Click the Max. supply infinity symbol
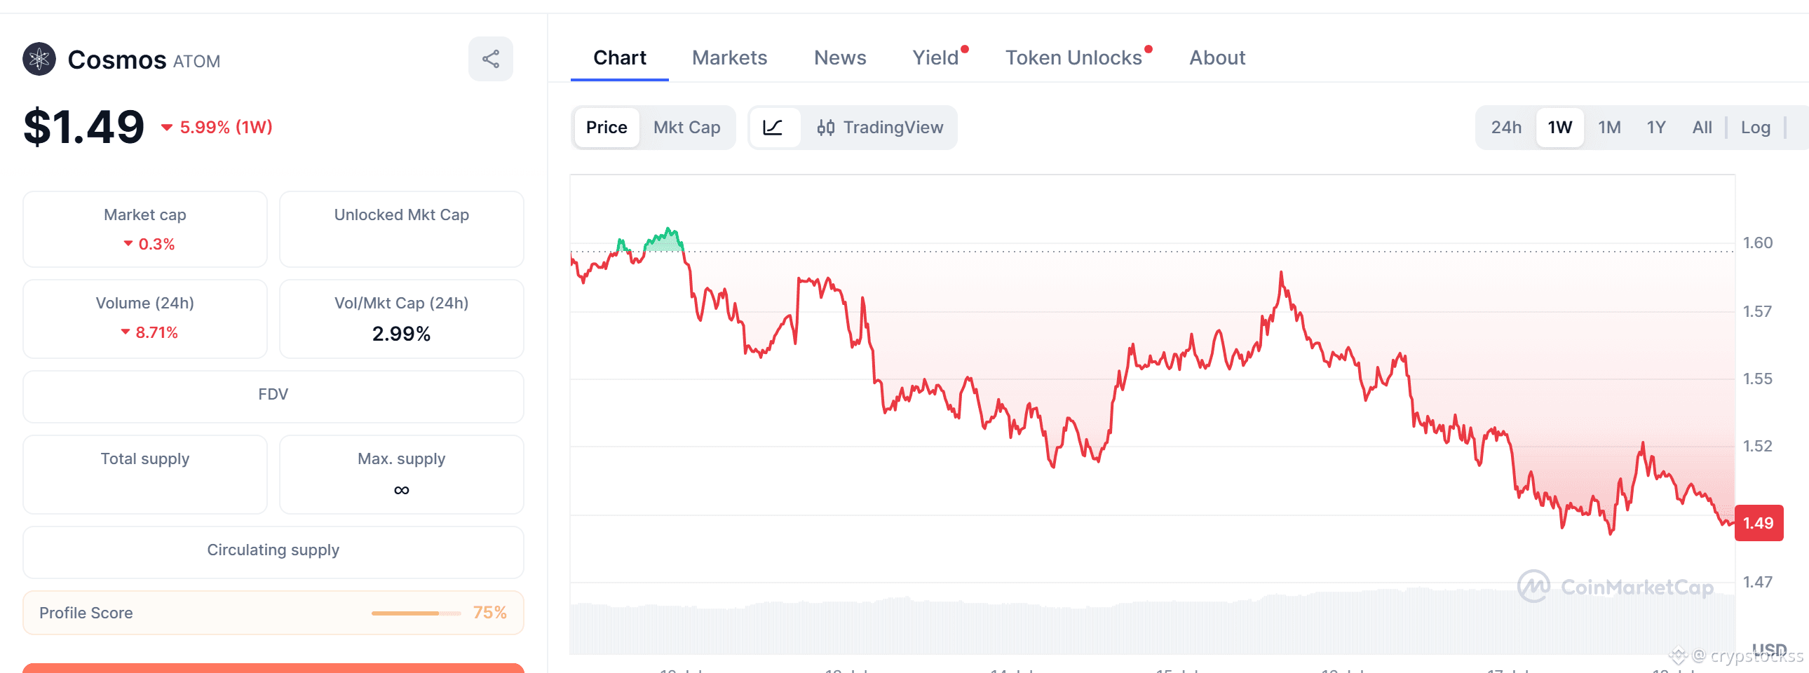Viewport: 1809px width, 673px height. click(x=402, y=490)
